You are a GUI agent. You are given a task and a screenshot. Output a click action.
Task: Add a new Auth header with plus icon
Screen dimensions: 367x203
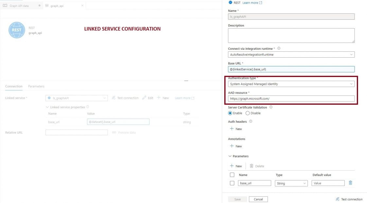click(x=232, y=129)
